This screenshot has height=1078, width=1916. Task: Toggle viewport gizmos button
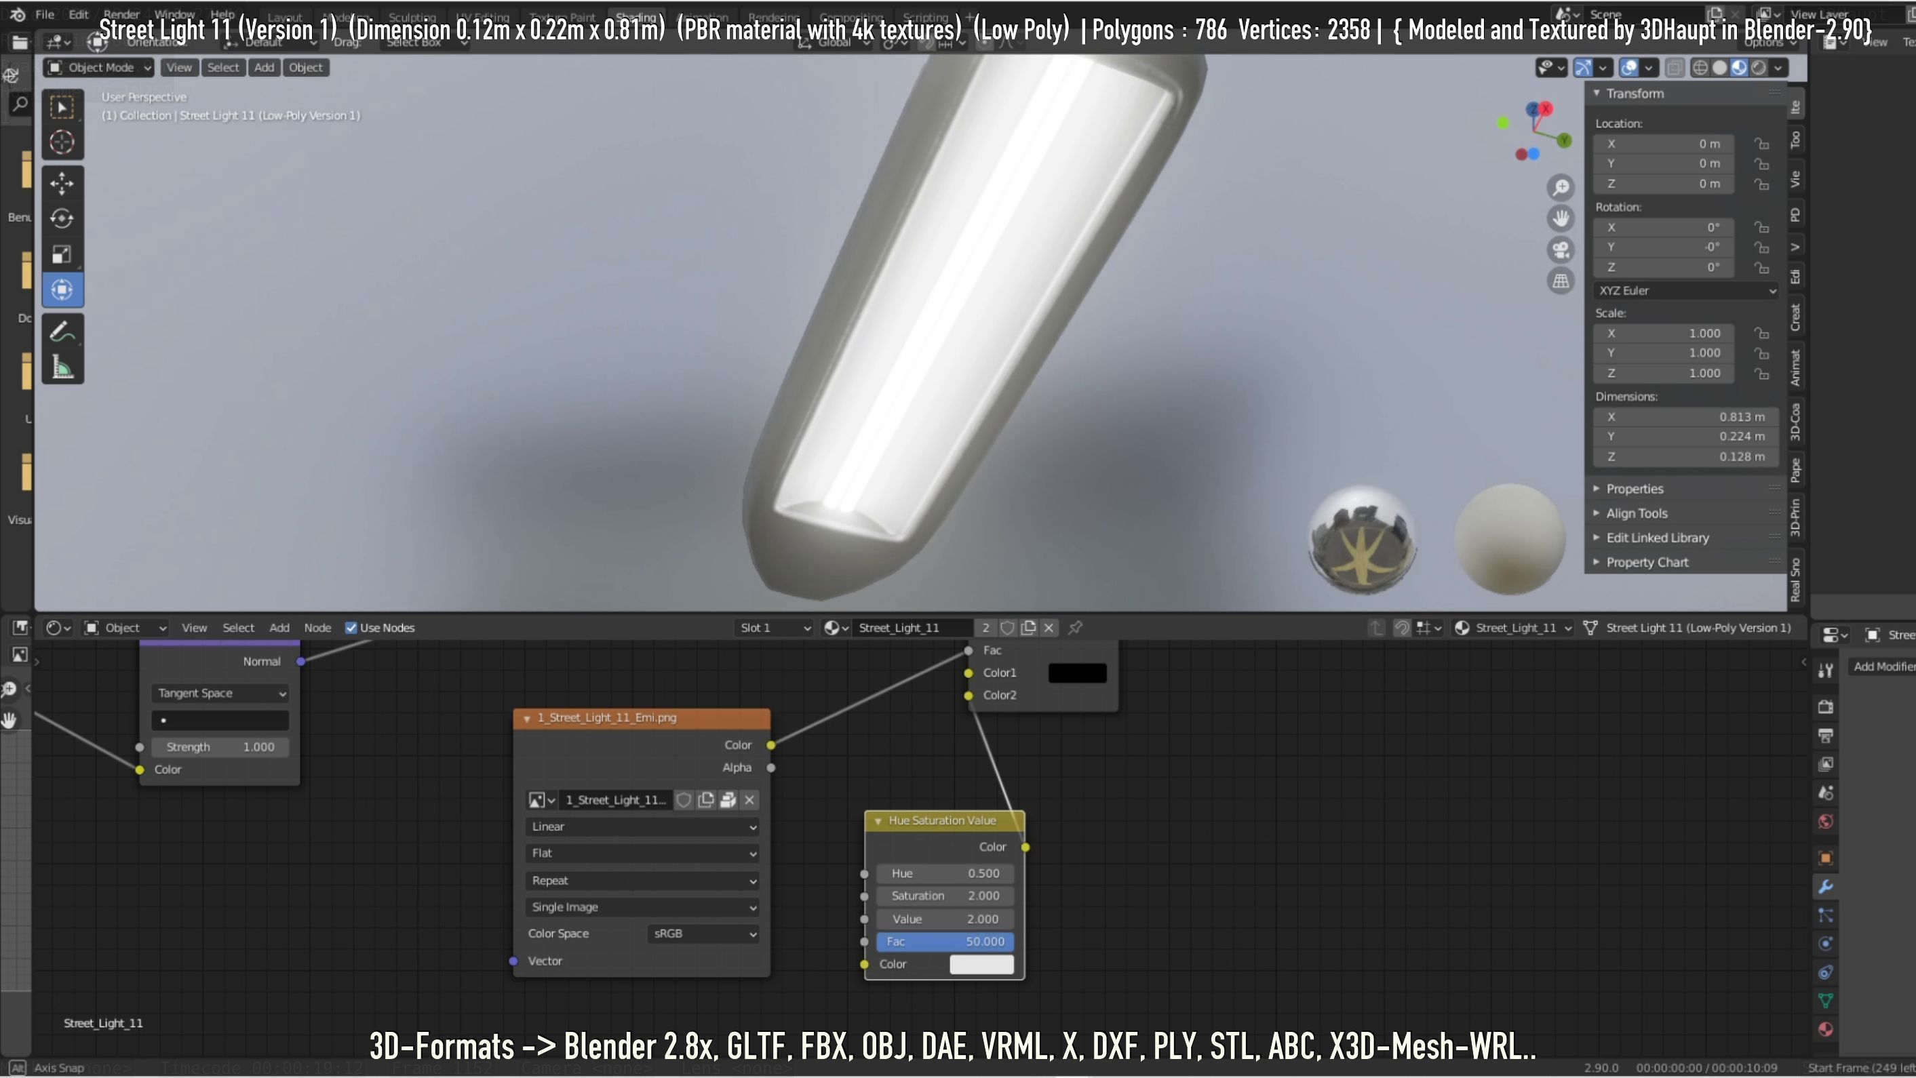pos(1584,68)
